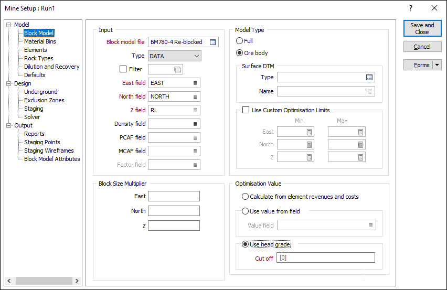Go to Rock Types page
Viewport: 447px width, 290px height.
tap(38, 58)
